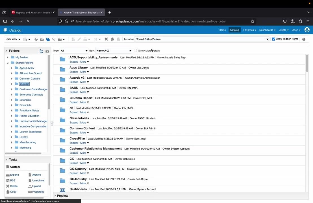The image size is (313, 203).
Task: Click the Firefox account icon in browser toolbar
Action: (x=293, y=21)
